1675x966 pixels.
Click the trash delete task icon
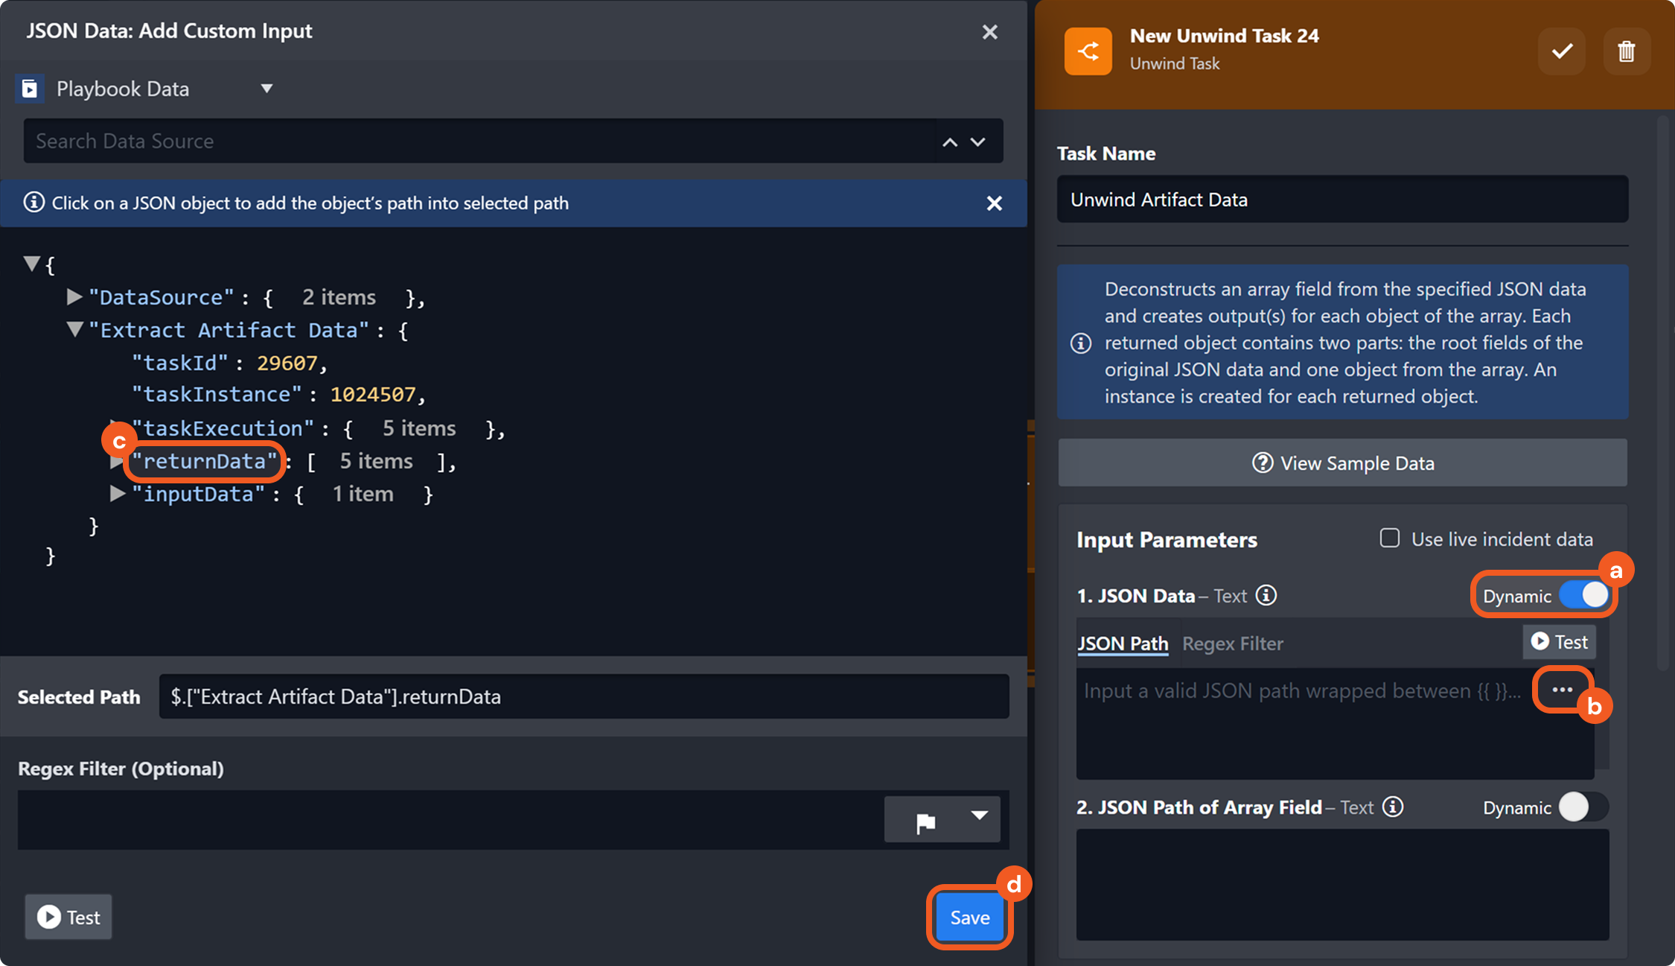(x=1626, y=51)
